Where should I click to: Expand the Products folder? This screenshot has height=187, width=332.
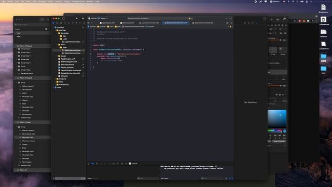pyautogui.click(x=56, y=79)
